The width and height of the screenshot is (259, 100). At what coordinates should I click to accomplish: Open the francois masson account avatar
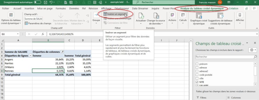coord(220,2)
